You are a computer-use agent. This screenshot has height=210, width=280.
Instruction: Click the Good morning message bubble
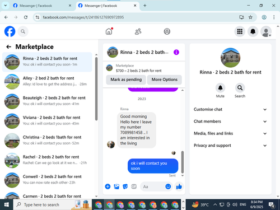point(137,130)
